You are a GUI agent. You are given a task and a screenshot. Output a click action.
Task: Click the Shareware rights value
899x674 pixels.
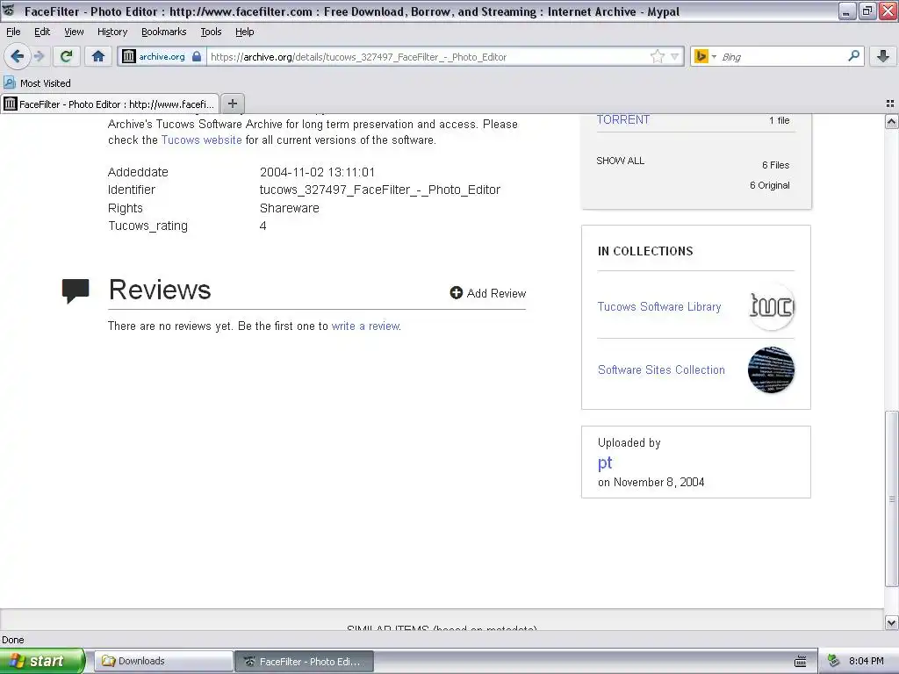pos(289,208)
